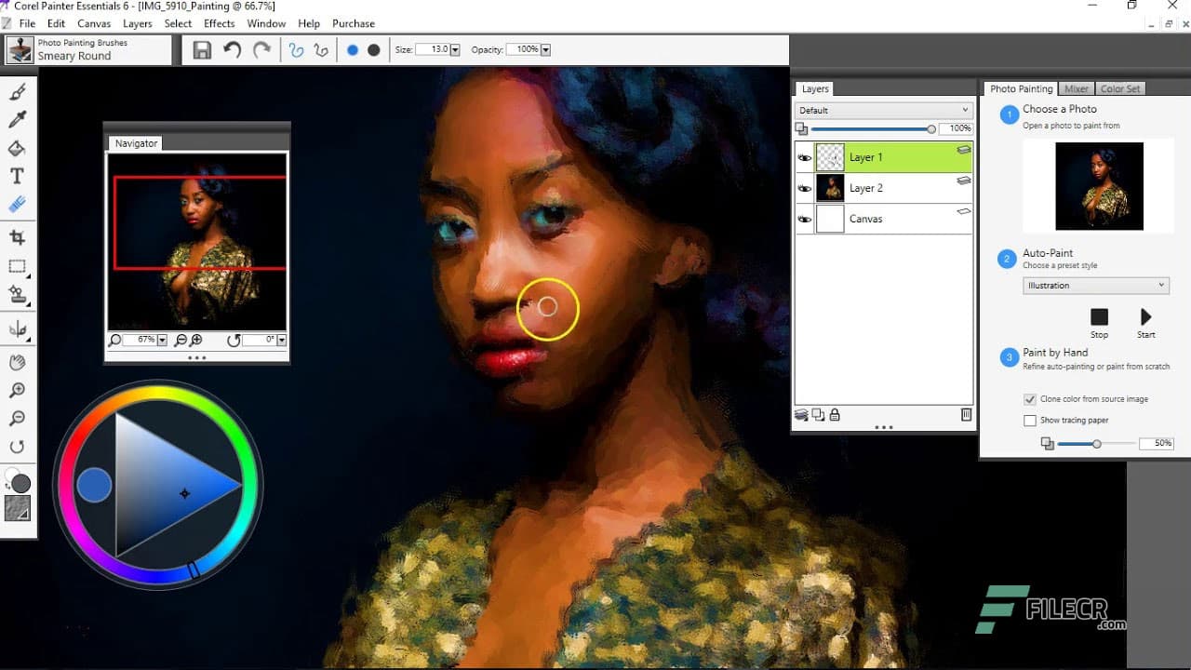1191x670 pixels.
Task: Select the Dropper tool
Action: [x=18, y=120]
